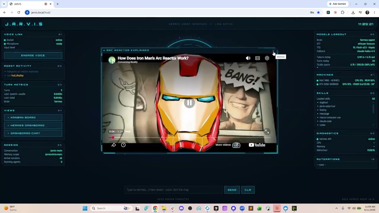Show hidden system tray icons
379x213 pixels.
coord(336,208)
